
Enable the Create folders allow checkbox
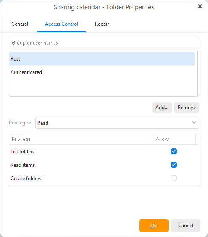point(174,178)
